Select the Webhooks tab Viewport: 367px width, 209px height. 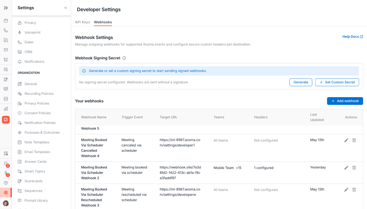[x=103, y=22]
